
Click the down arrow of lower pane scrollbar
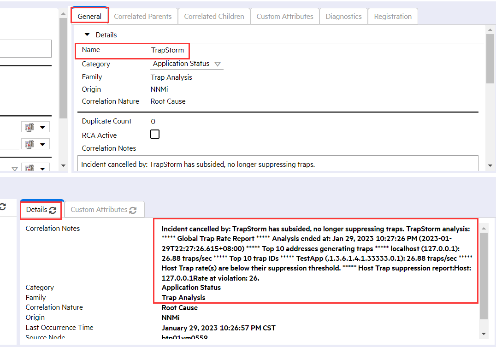pos(484,334)
